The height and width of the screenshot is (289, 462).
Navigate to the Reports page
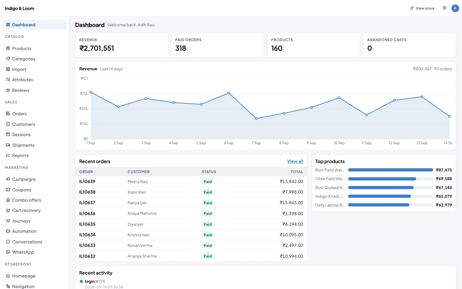pyautogui.click(x=34, y=155)
